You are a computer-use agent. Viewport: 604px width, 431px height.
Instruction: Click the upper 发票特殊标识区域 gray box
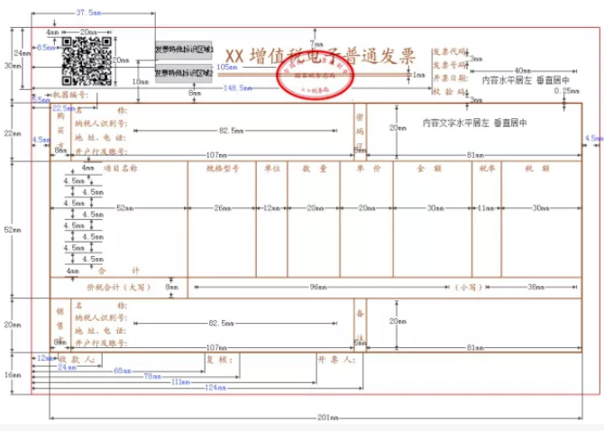(185, 50)
